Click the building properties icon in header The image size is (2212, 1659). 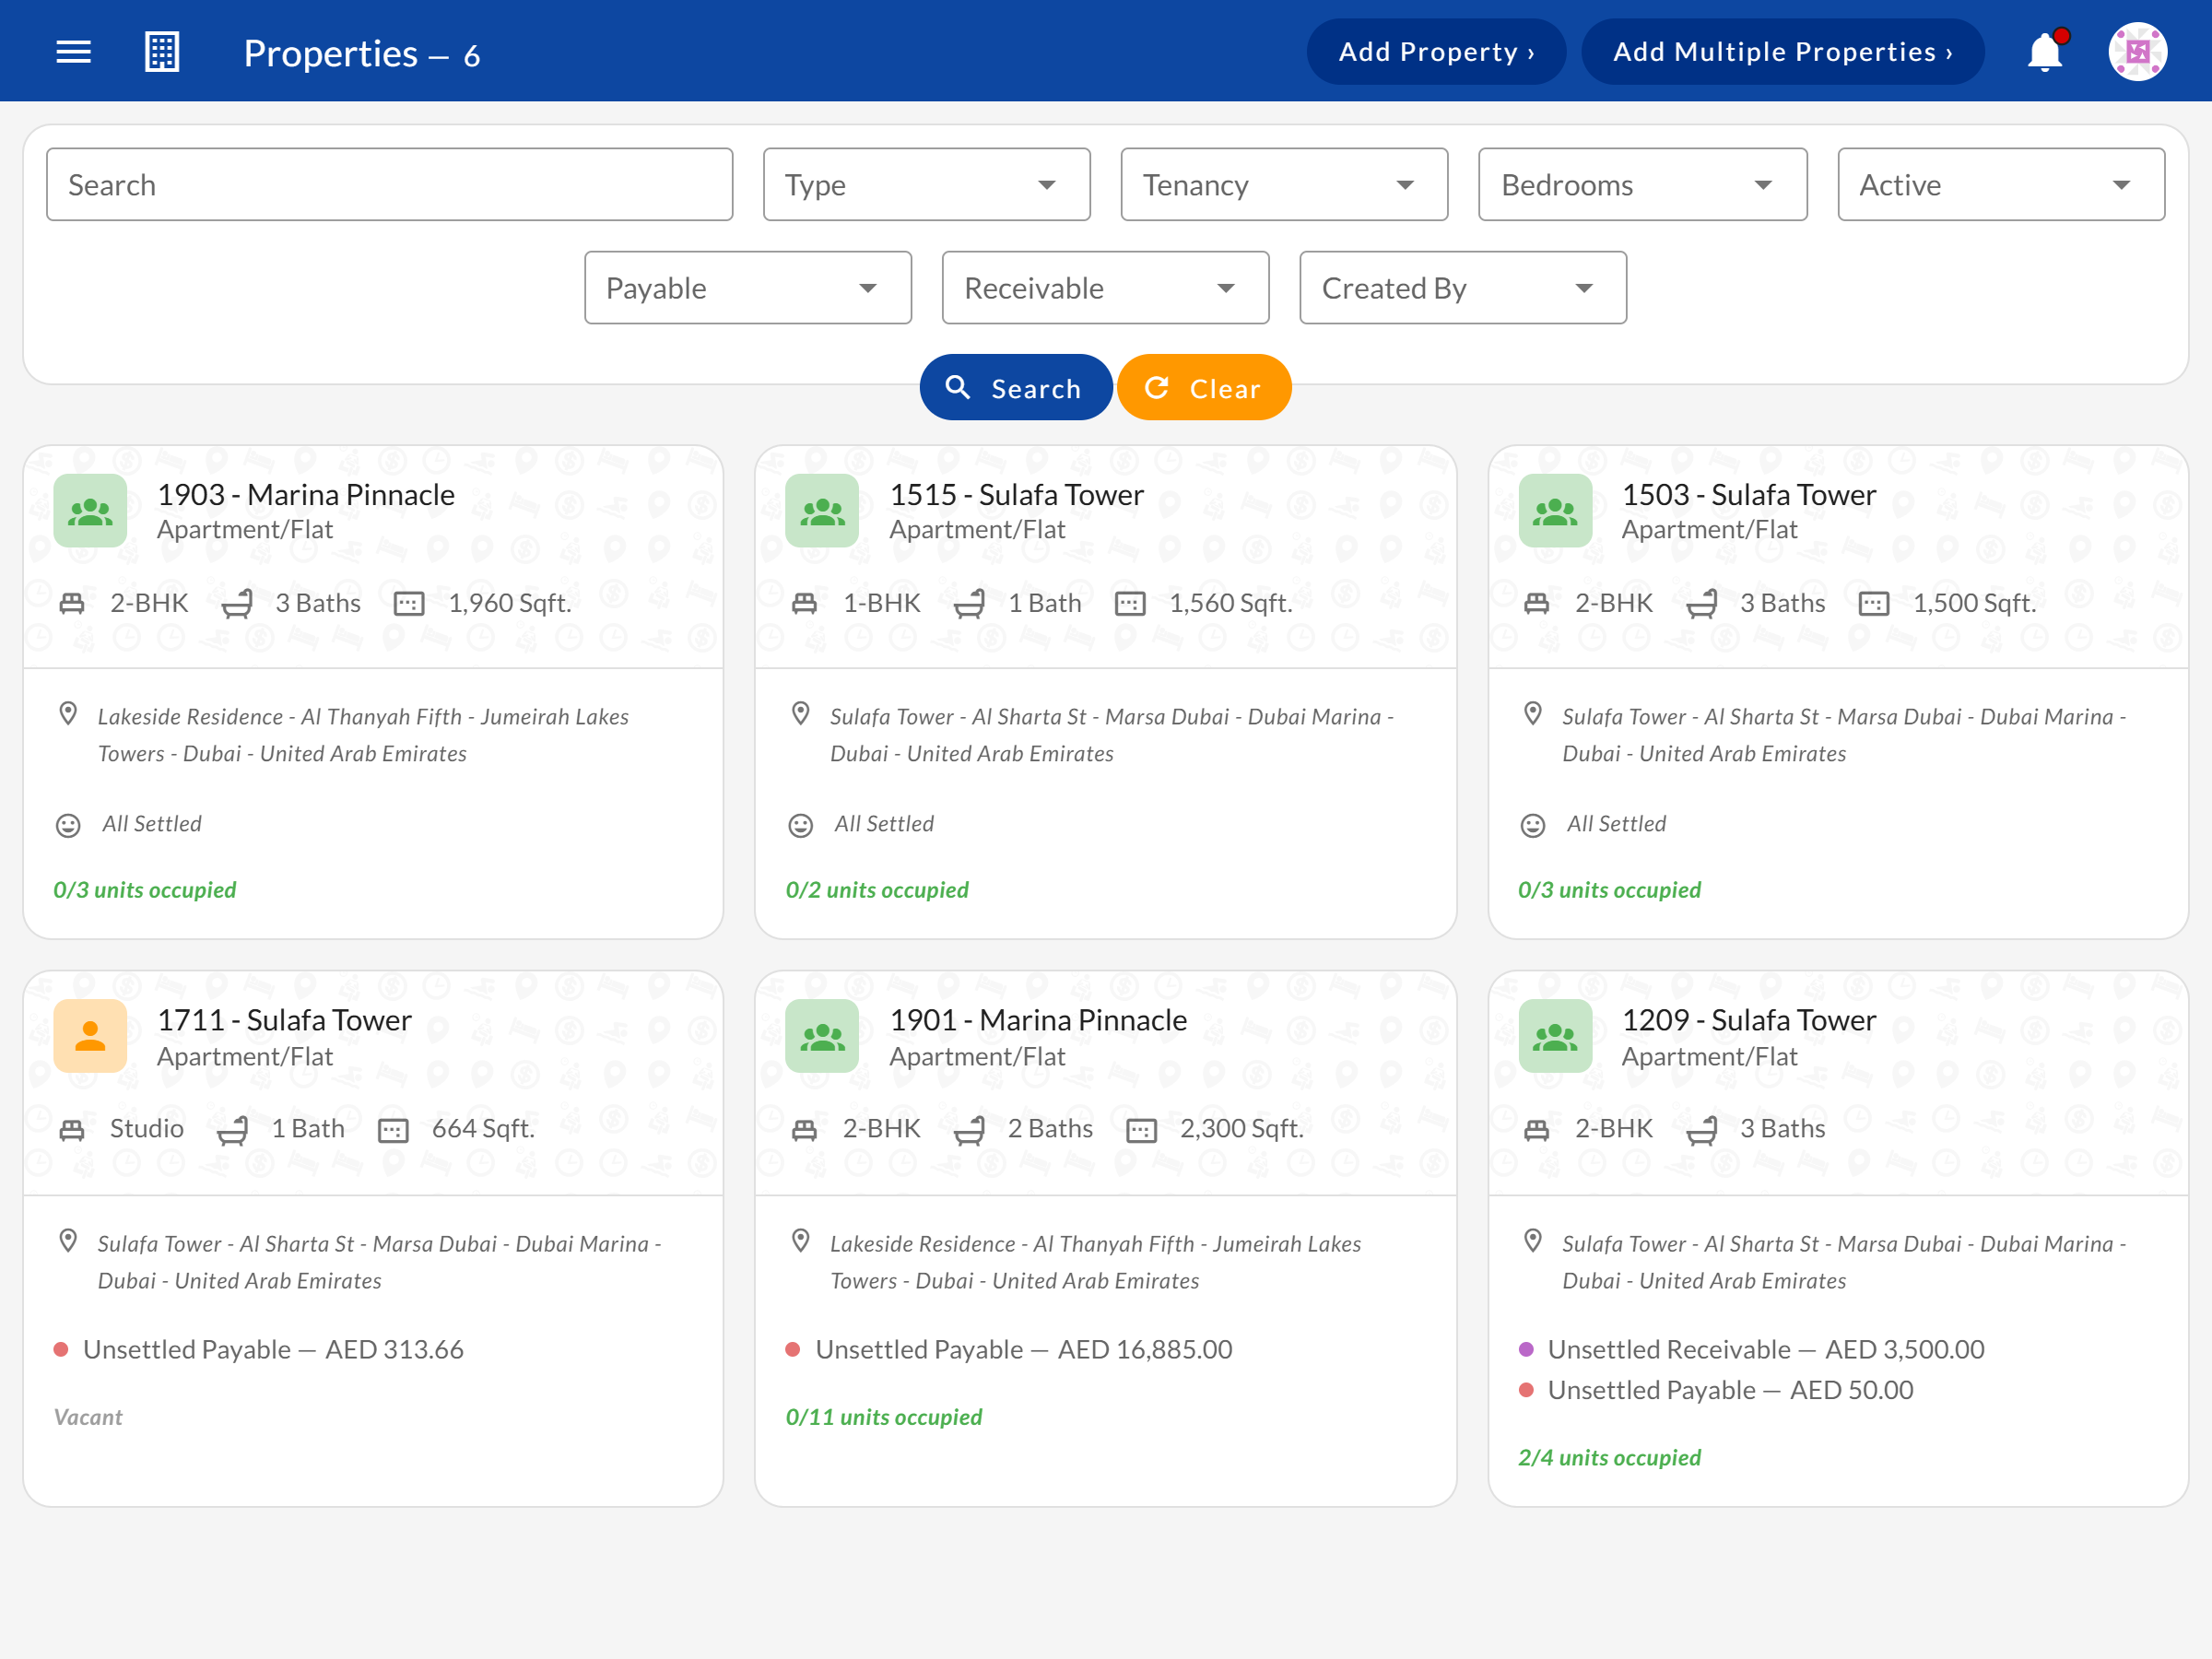point(162,51)
